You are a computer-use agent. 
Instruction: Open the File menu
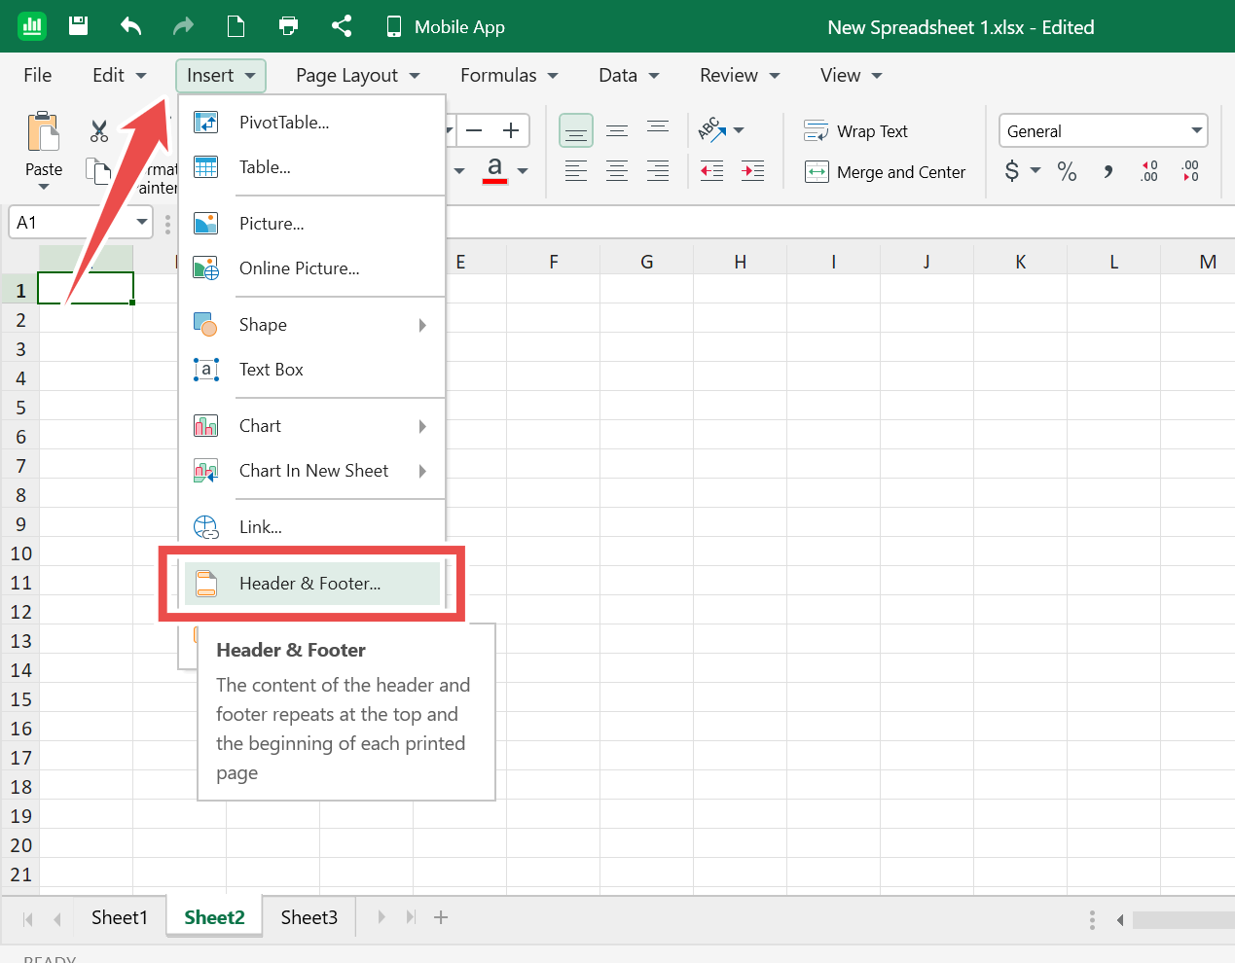click(x=38, y=75)
